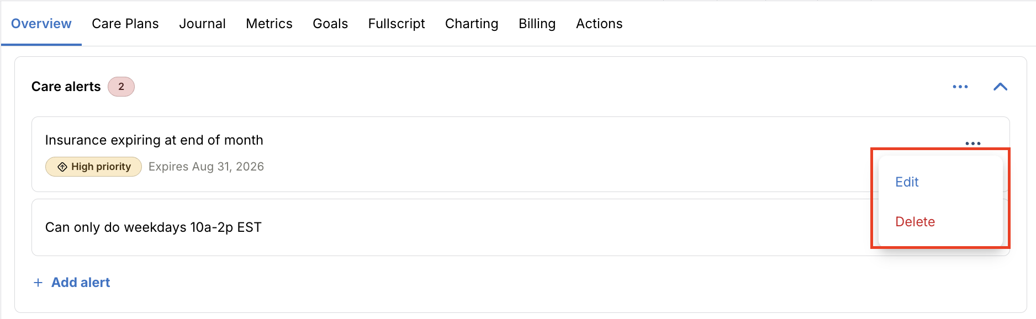The width and height of the screenshot is (1036, 319).
Task: Open the Fullscript tab
Action: point(397,24)
